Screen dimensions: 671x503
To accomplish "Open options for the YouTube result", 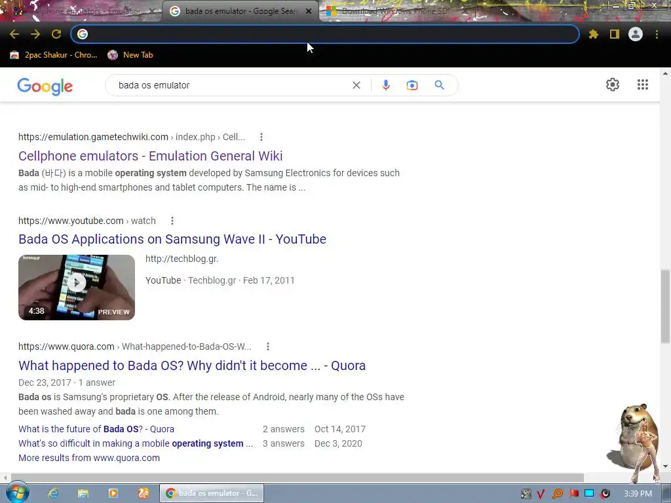I will pyautogui.click(x=172, y=221).
